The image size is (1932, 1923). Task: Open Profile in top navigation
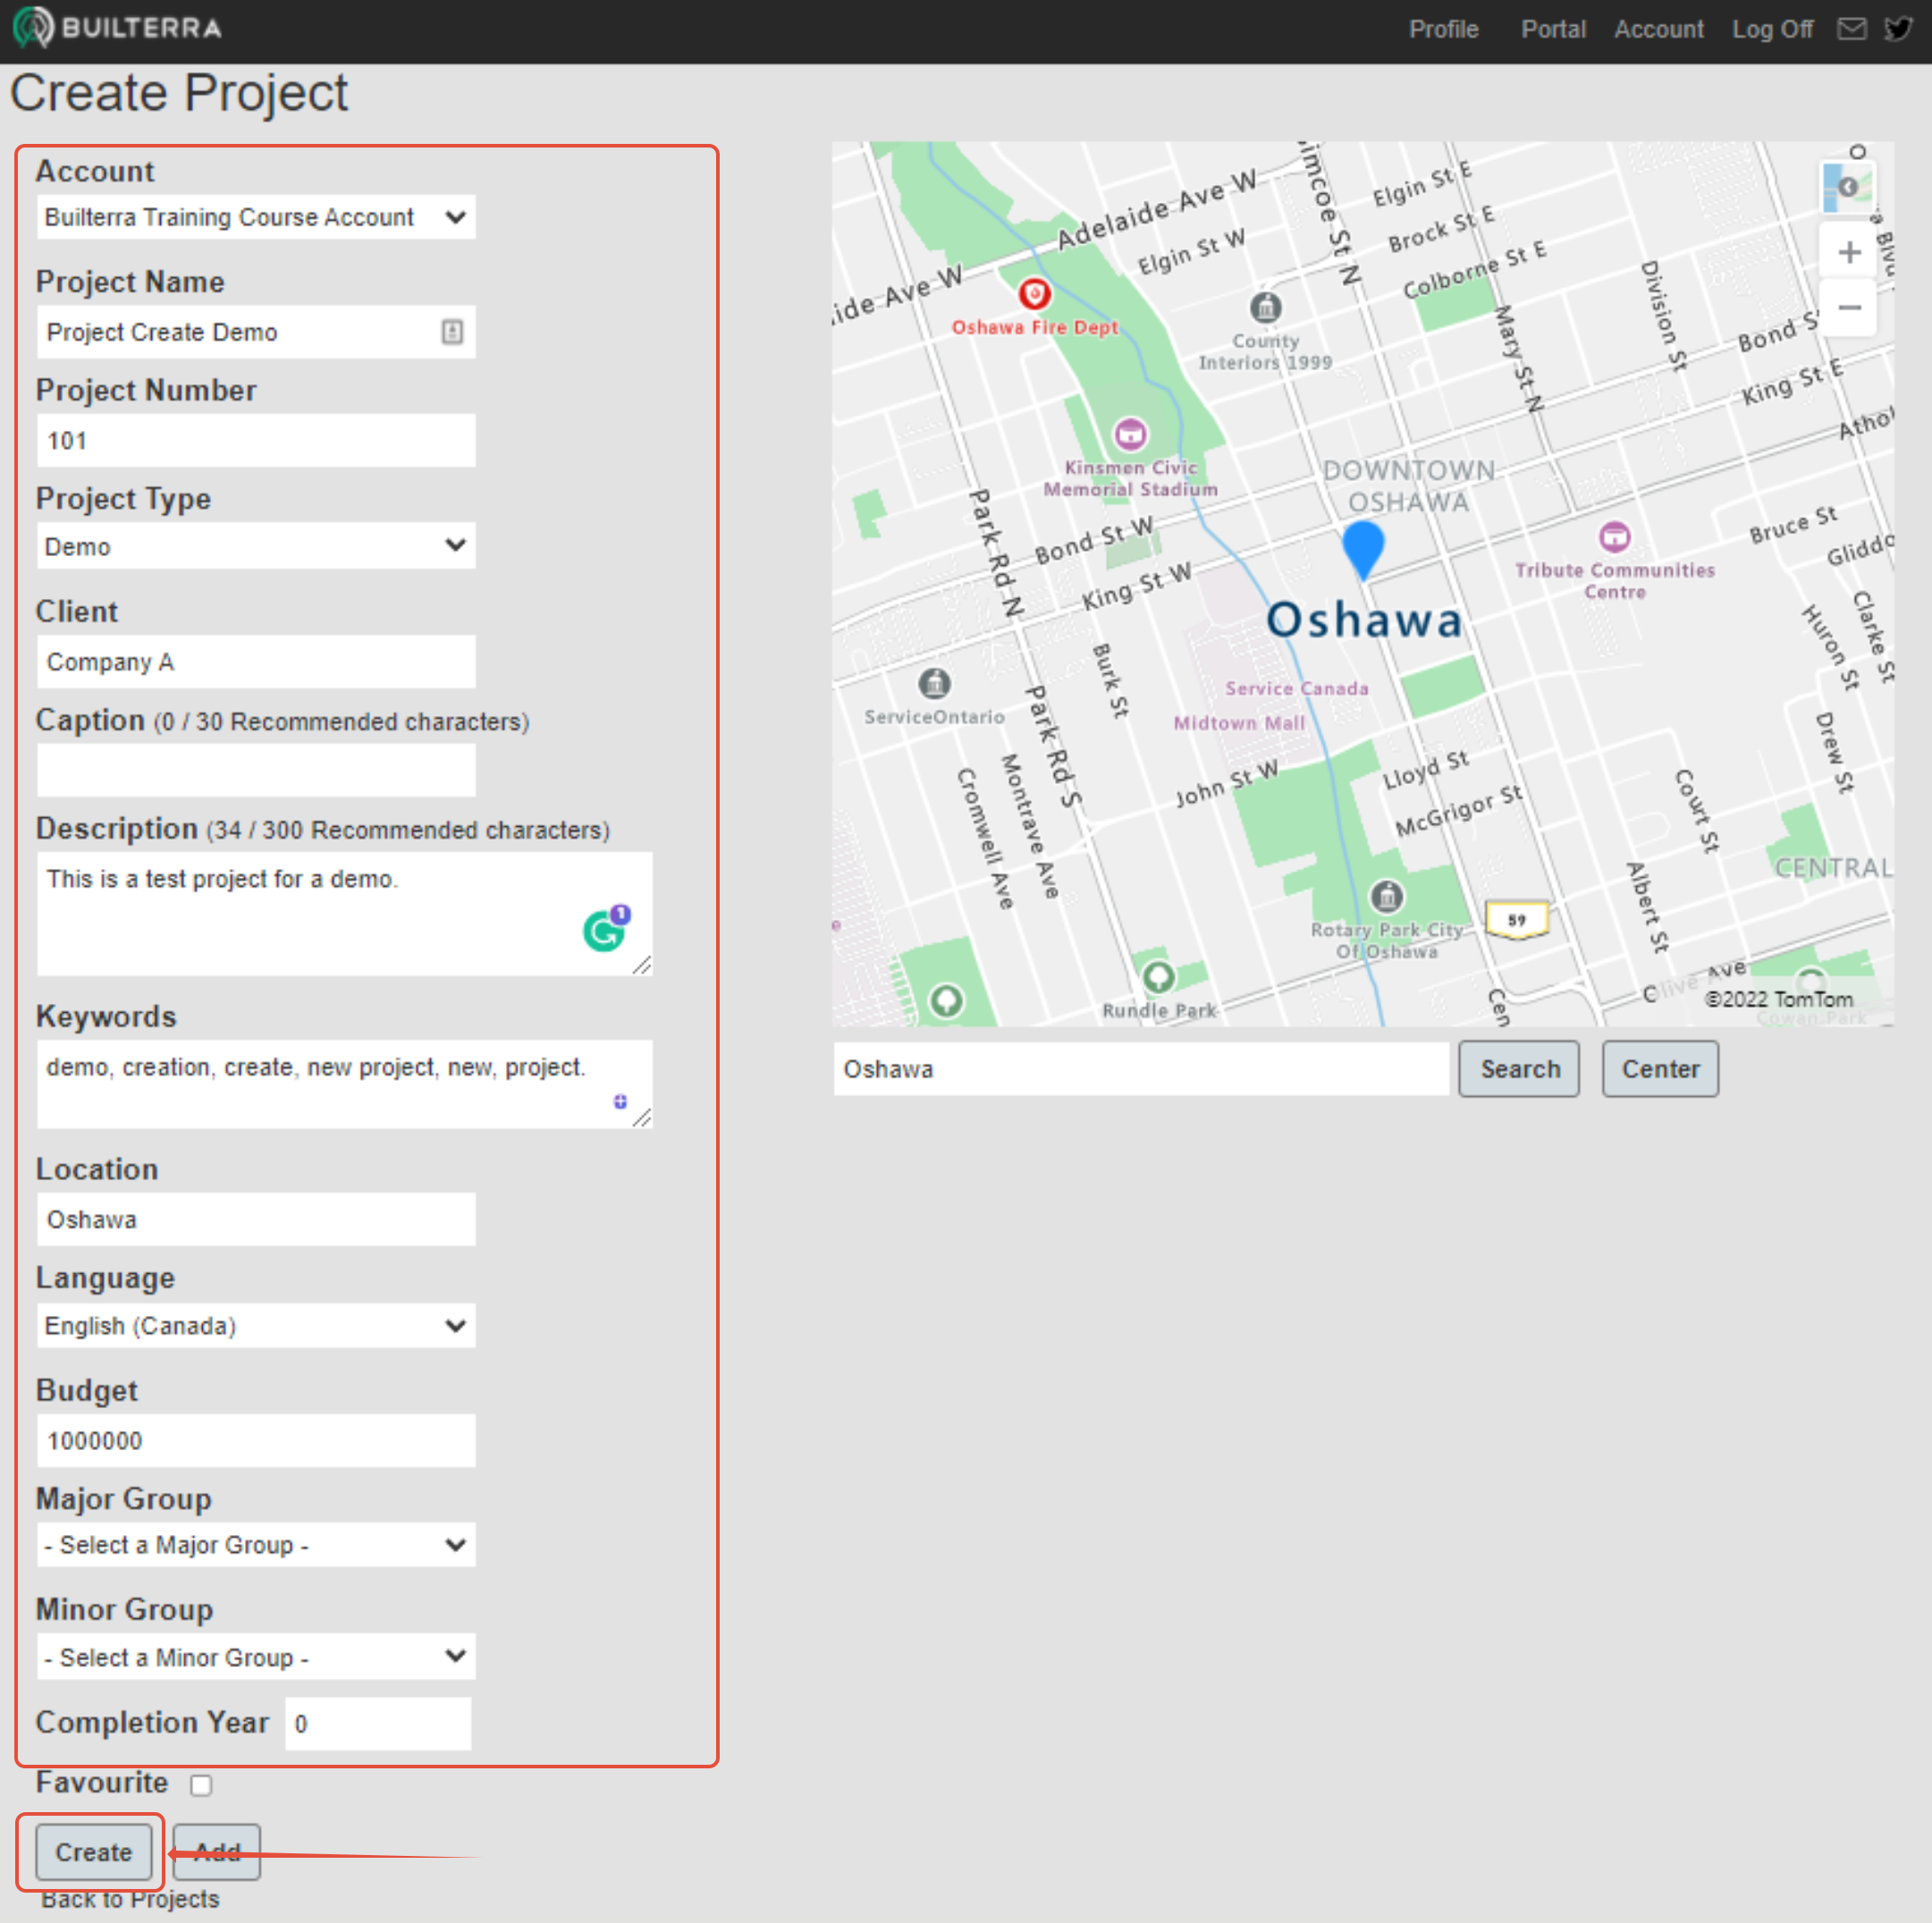coord(1443,29)
